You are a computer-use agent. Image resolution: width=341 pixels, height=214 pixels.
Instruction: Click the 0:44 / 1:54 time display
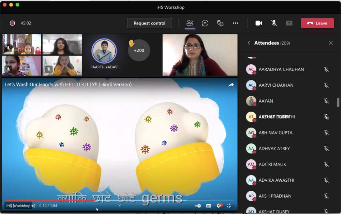[x=48, y=205]
